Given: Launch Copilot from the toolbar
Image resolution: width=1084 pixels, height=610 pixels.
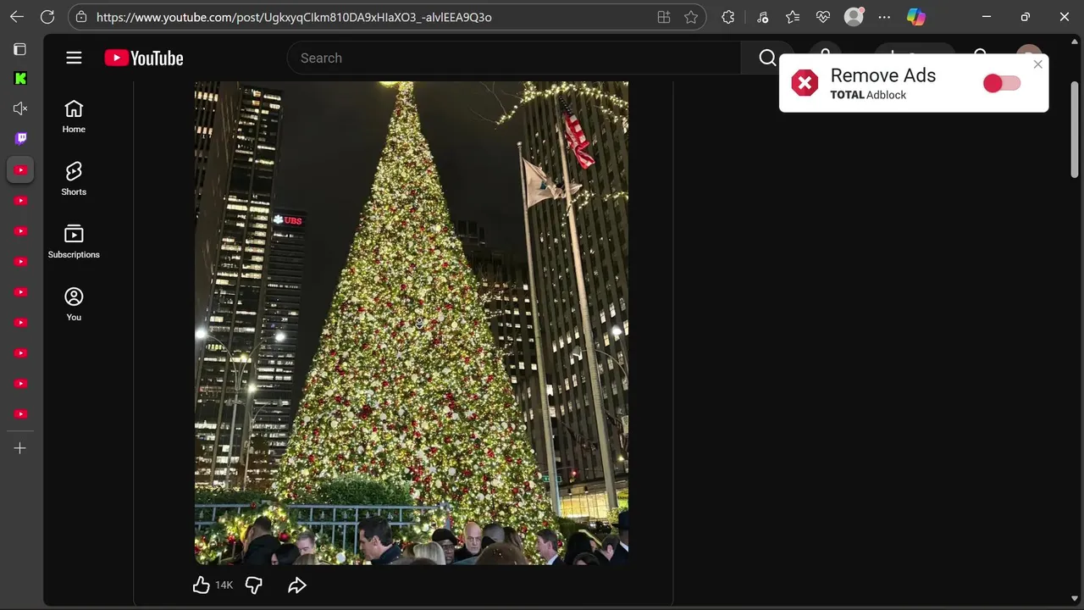Looking at the screenshot, I should [915, 17].
